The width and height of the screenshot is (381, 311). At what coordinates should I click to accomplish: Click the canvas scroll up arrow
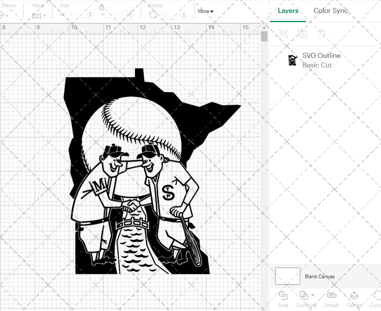(264, 28)
